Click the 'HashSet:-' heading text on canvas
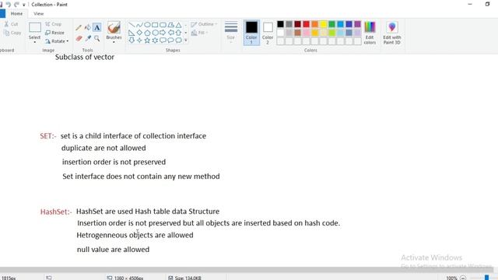The height and width of the screenshot is (280, 498). coord(56,212)
